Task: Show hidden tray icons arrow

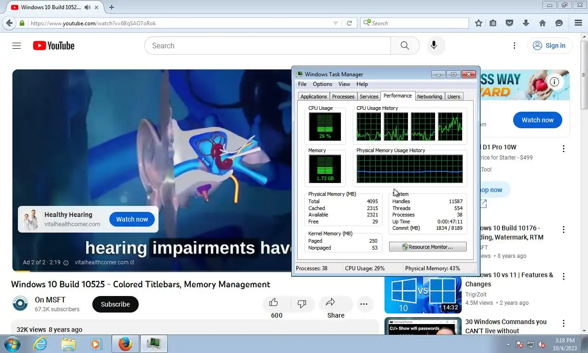Action: [508, 344]
